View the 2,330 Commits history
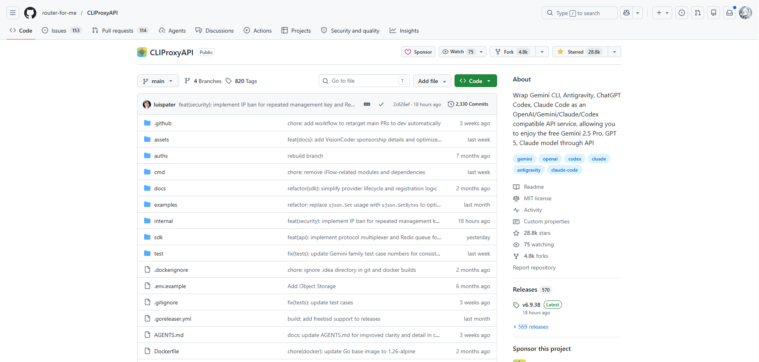The height and width of the screenshot is (362, 759). point(468,104)
